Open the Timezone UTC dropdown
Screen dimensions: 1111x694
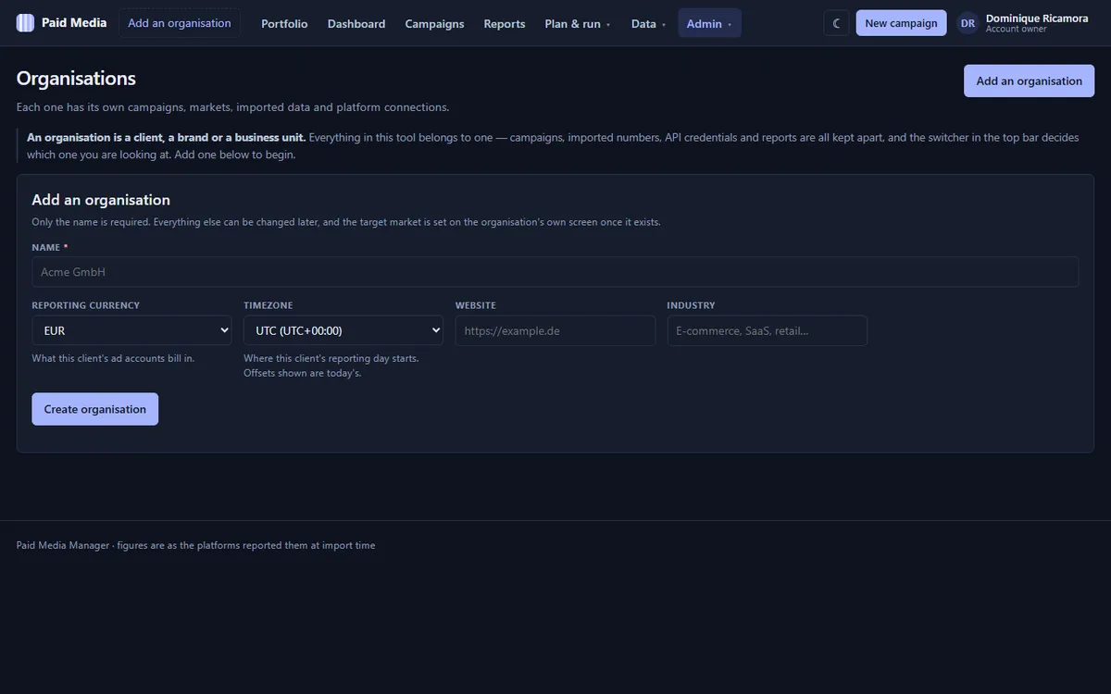pyautogui.click(x=343, y=330)
